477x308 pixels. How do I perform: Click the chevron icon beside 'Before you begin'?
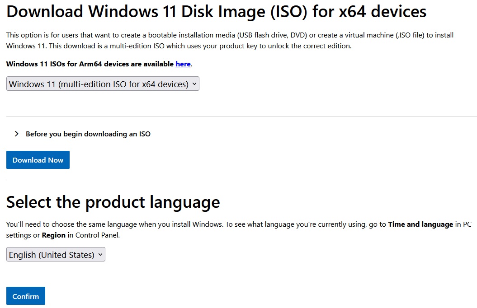tap(16, 134)
